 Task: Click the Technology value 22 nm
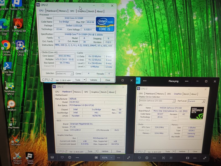coord(59,29)
